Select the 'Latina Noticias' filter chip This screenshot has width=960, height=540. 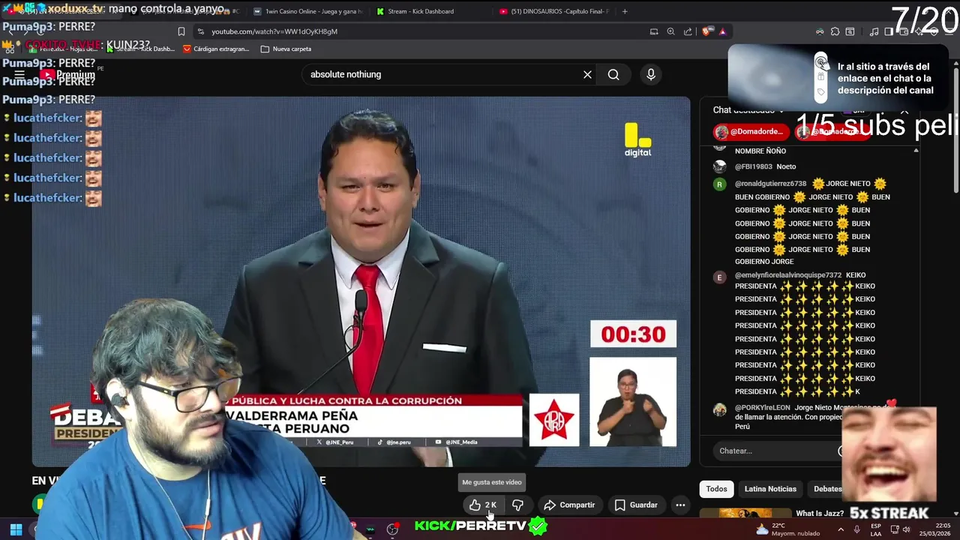pos(770,489)
